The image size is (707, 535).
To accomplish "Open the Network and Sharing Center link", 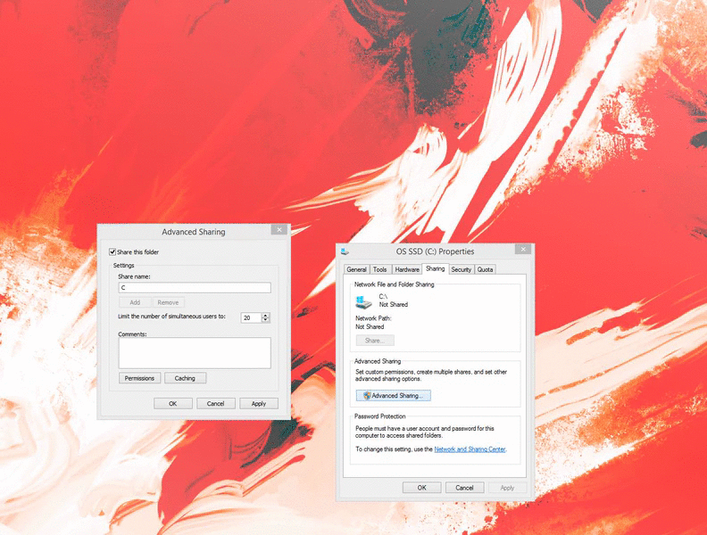I will click(470, 449).
